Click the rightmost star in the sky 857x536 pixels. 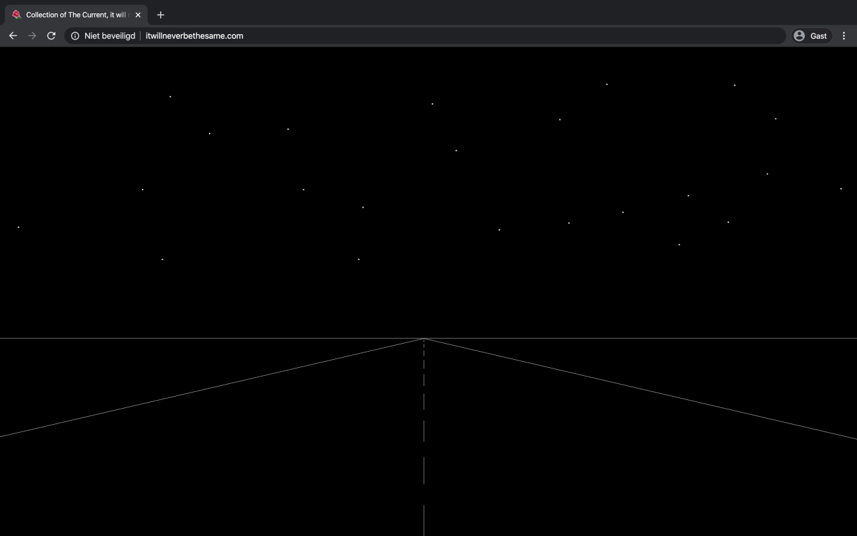pyautogui.click(x=841, y=189)
